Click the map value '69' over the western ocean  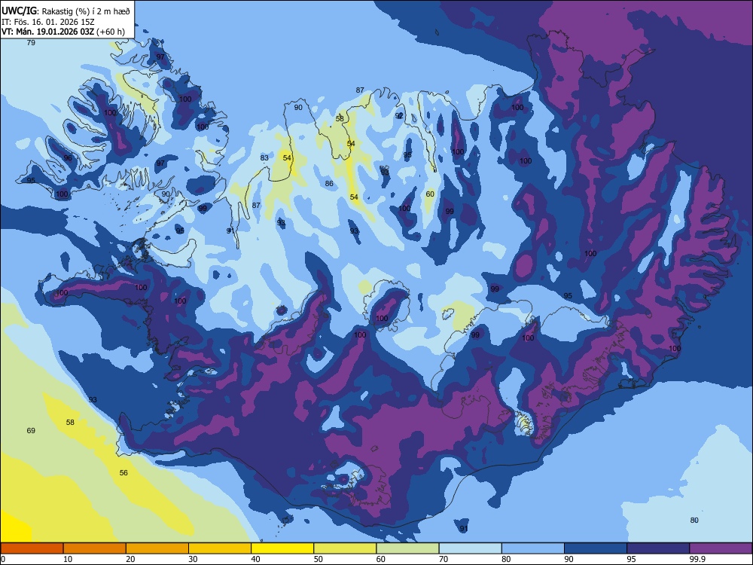(x=31, y=430)
